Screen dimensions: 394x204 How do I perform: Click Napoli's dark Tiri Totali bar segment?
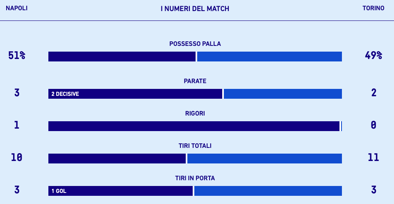(x=117, y=159)
